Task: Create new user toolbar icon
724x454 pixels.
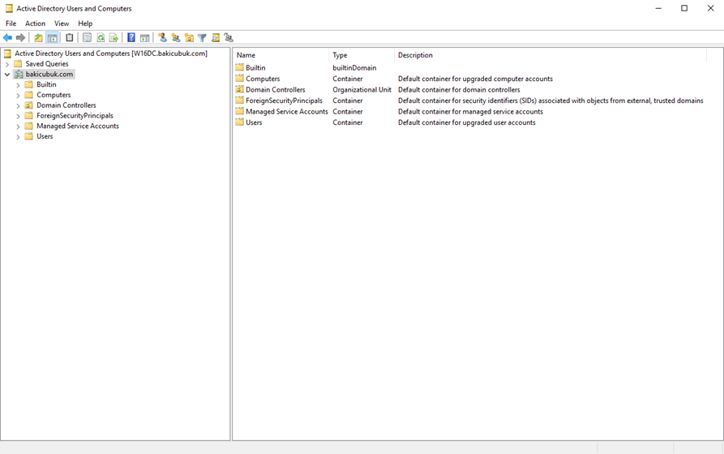Action: pyautogui.click(x=162, y=38)
